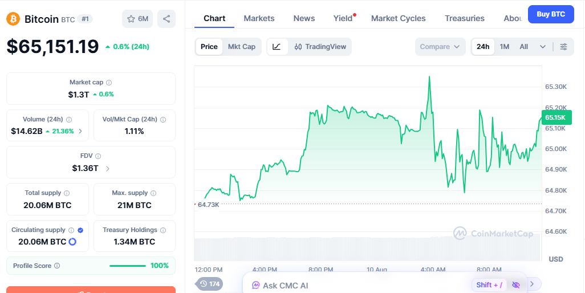Click the 64.60K y-axis label
Viewport: 585px width, 293px height.
point(556,231)
